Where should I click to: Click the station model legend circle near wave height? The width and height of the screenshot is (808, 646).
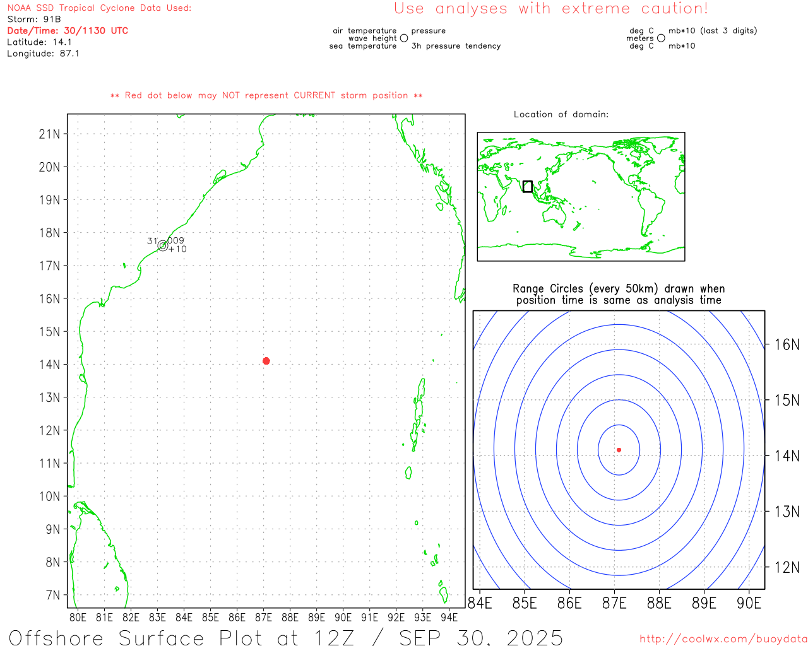point(404,38)
